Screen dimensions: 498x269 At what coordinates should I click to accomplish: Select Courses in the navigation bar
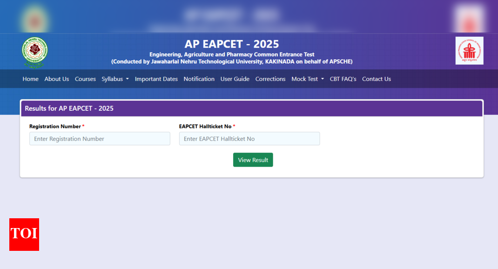tap(85, 79)
